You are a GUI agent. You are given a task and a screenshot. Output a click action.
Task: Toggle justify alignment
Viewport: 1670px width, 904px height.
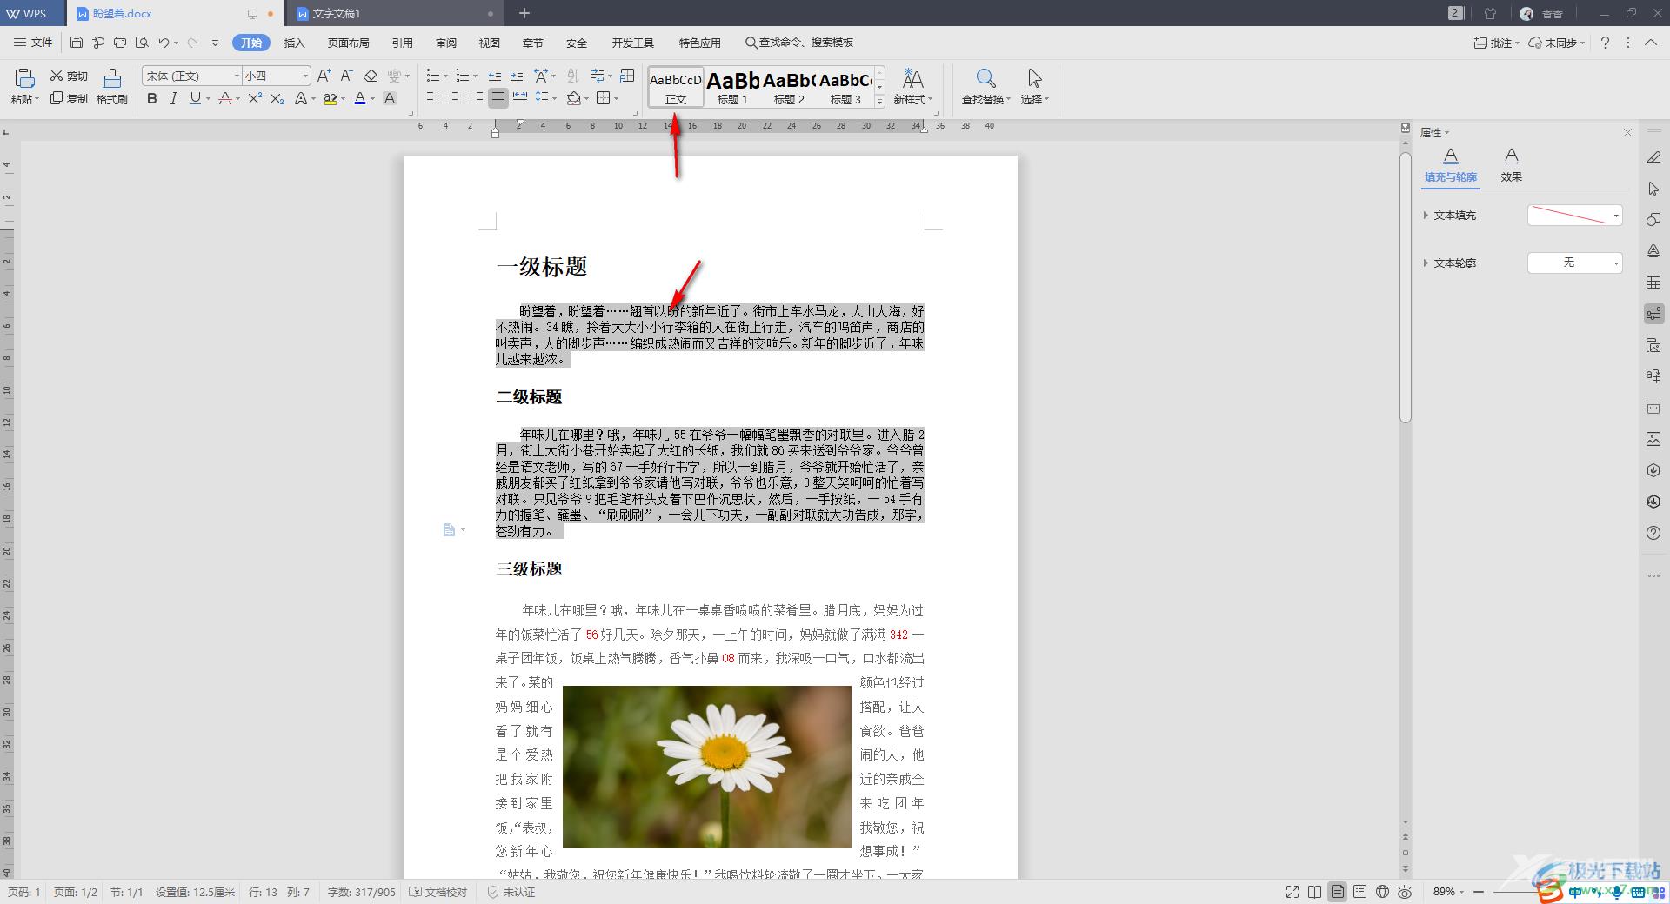click(498, 98)
